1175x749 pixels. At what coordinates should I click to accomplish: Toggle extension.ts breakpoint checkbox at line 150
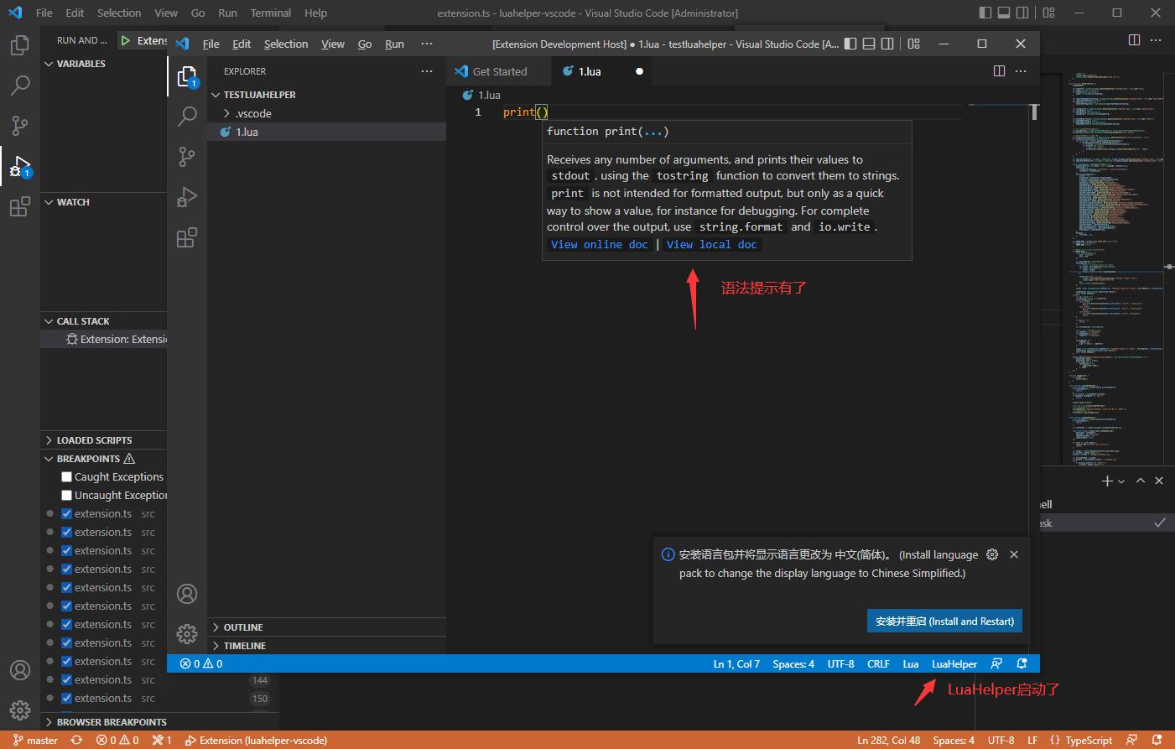click(x=66, y=698)
